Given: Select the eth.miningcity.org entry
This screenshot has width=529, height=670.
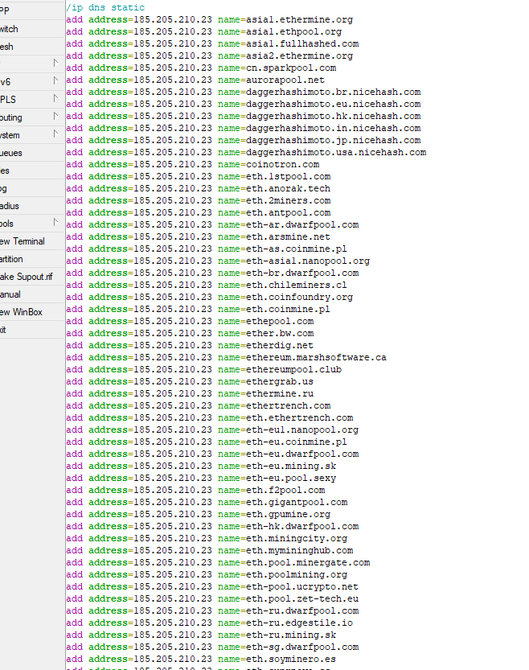Looking at the screenshot, I should tap(207, 538).
